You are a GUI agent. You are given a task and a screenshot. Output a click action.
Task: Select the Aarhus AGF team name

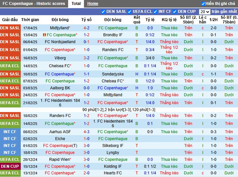(60, 132)
